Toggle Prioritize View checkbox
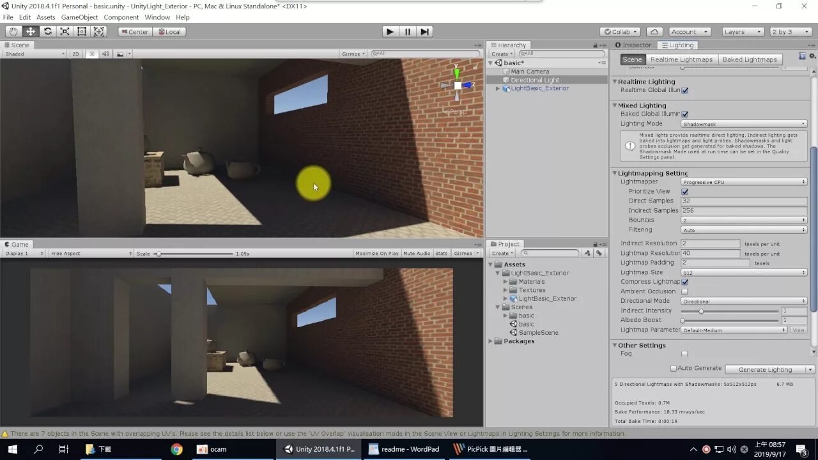 point(684,191)
